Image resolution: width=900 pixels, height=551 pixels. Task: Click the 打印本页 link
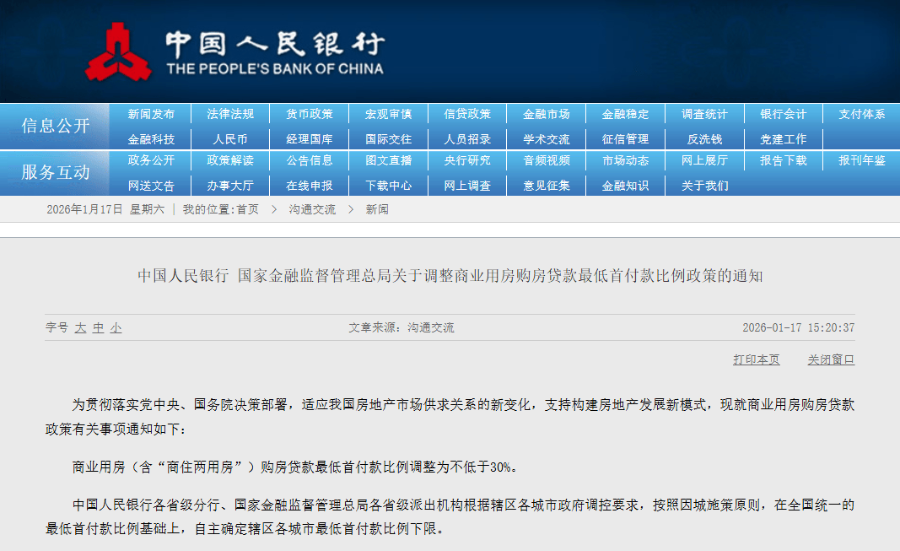point(756,359)
